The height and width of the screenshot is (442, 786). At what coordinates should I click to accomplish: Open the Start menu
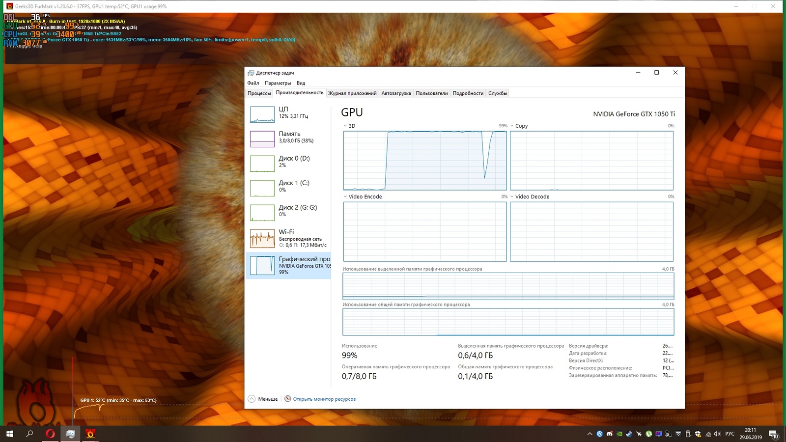click(x=10, y=434)
